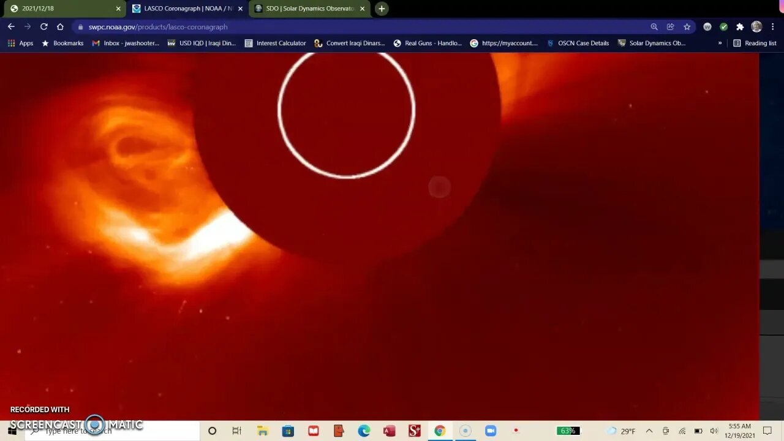This screenshot has width=784, height=441.
Task: Open the Apps bookmark shortcut
Action: [20, 43]
